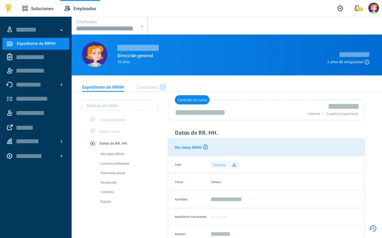The height and width of the screenshot is (238, 382).
Task: Click the Buscar un dato search field
Action: click(119, 105)
